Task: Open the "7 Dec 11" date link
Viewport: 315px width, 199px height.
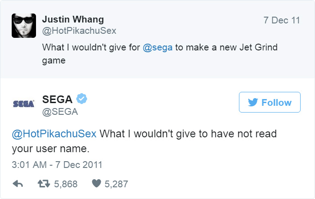Action: click(x=282, y=20)
